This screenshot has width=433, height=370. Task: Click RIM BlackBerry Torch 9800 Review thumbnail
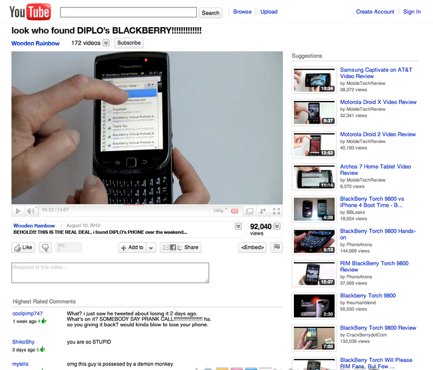(x=314, y=274)
